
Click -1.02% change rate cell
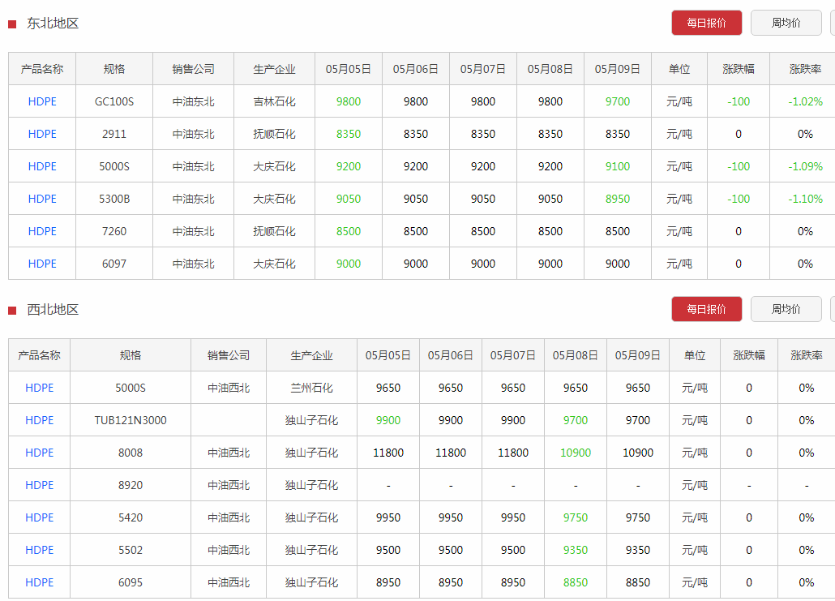tap(805, 101)
